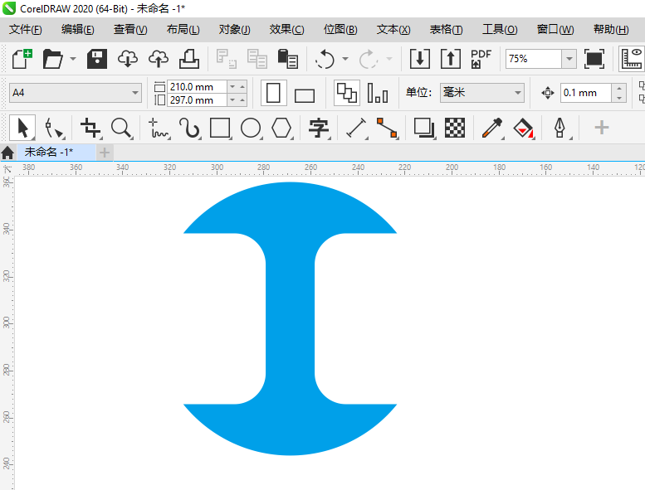
Task: Select the Crop tool
Action: 90,128
